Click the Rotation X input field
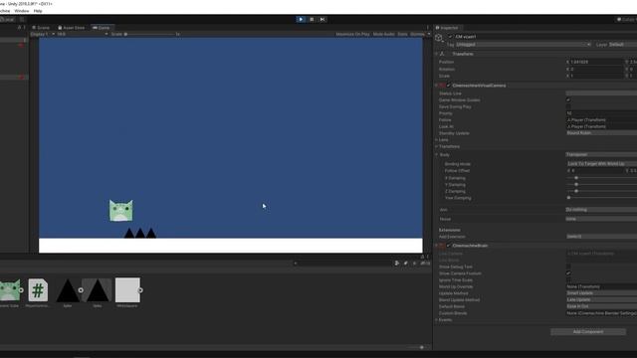637x358 pixels. click(x=597, y=69)
